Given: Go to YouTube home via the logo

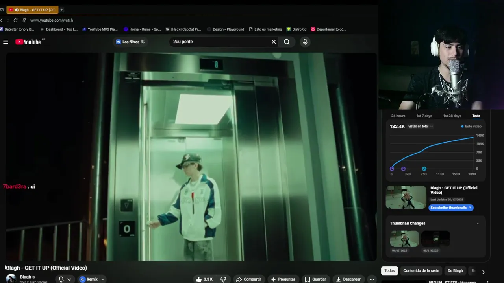Looking at the screenshot, I should tap(28, 42).
